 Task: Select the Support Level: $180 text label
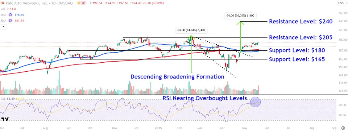(297, 50)
